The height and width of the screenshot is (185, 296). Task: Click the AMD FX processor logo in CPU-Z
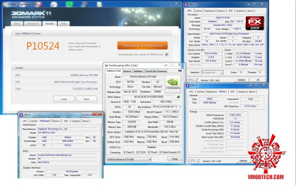[x=254, y=23]
